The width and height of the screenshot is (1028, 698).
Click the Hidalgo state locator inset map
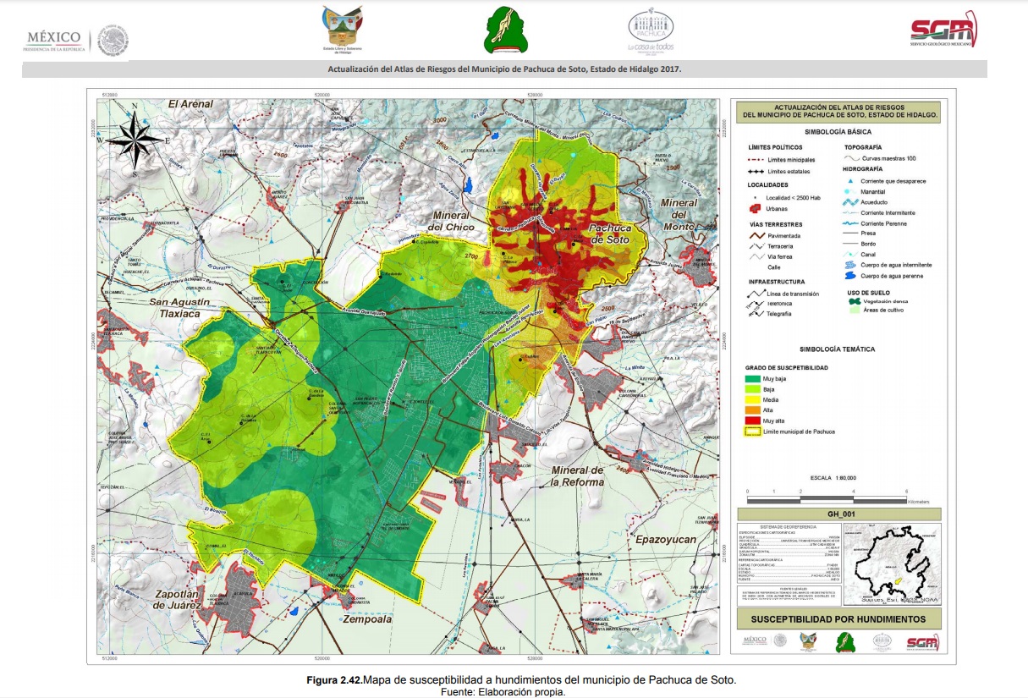891,562
